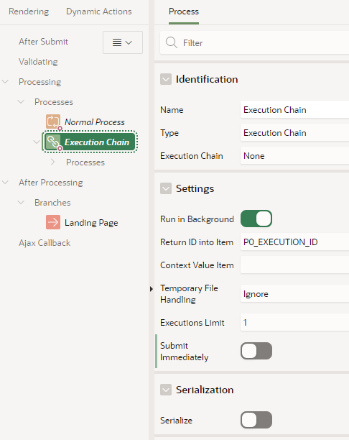This screenshot has height=440, width=349.
Task: Collapse the Settings section icon
Action: 166,188
